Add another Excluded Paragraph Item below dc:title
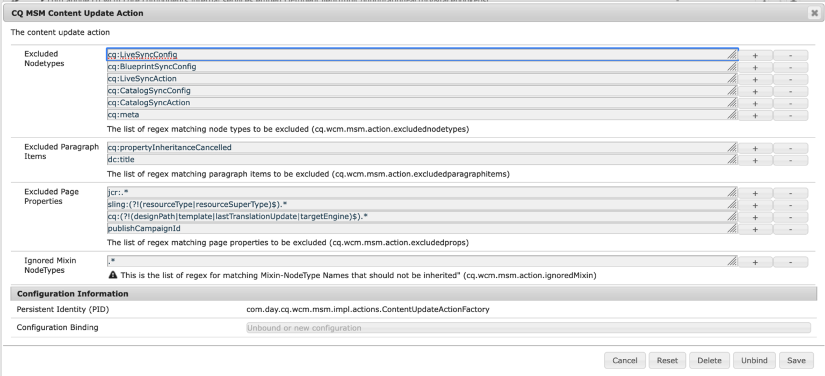The image size is (825, 376). click(755, 159)
